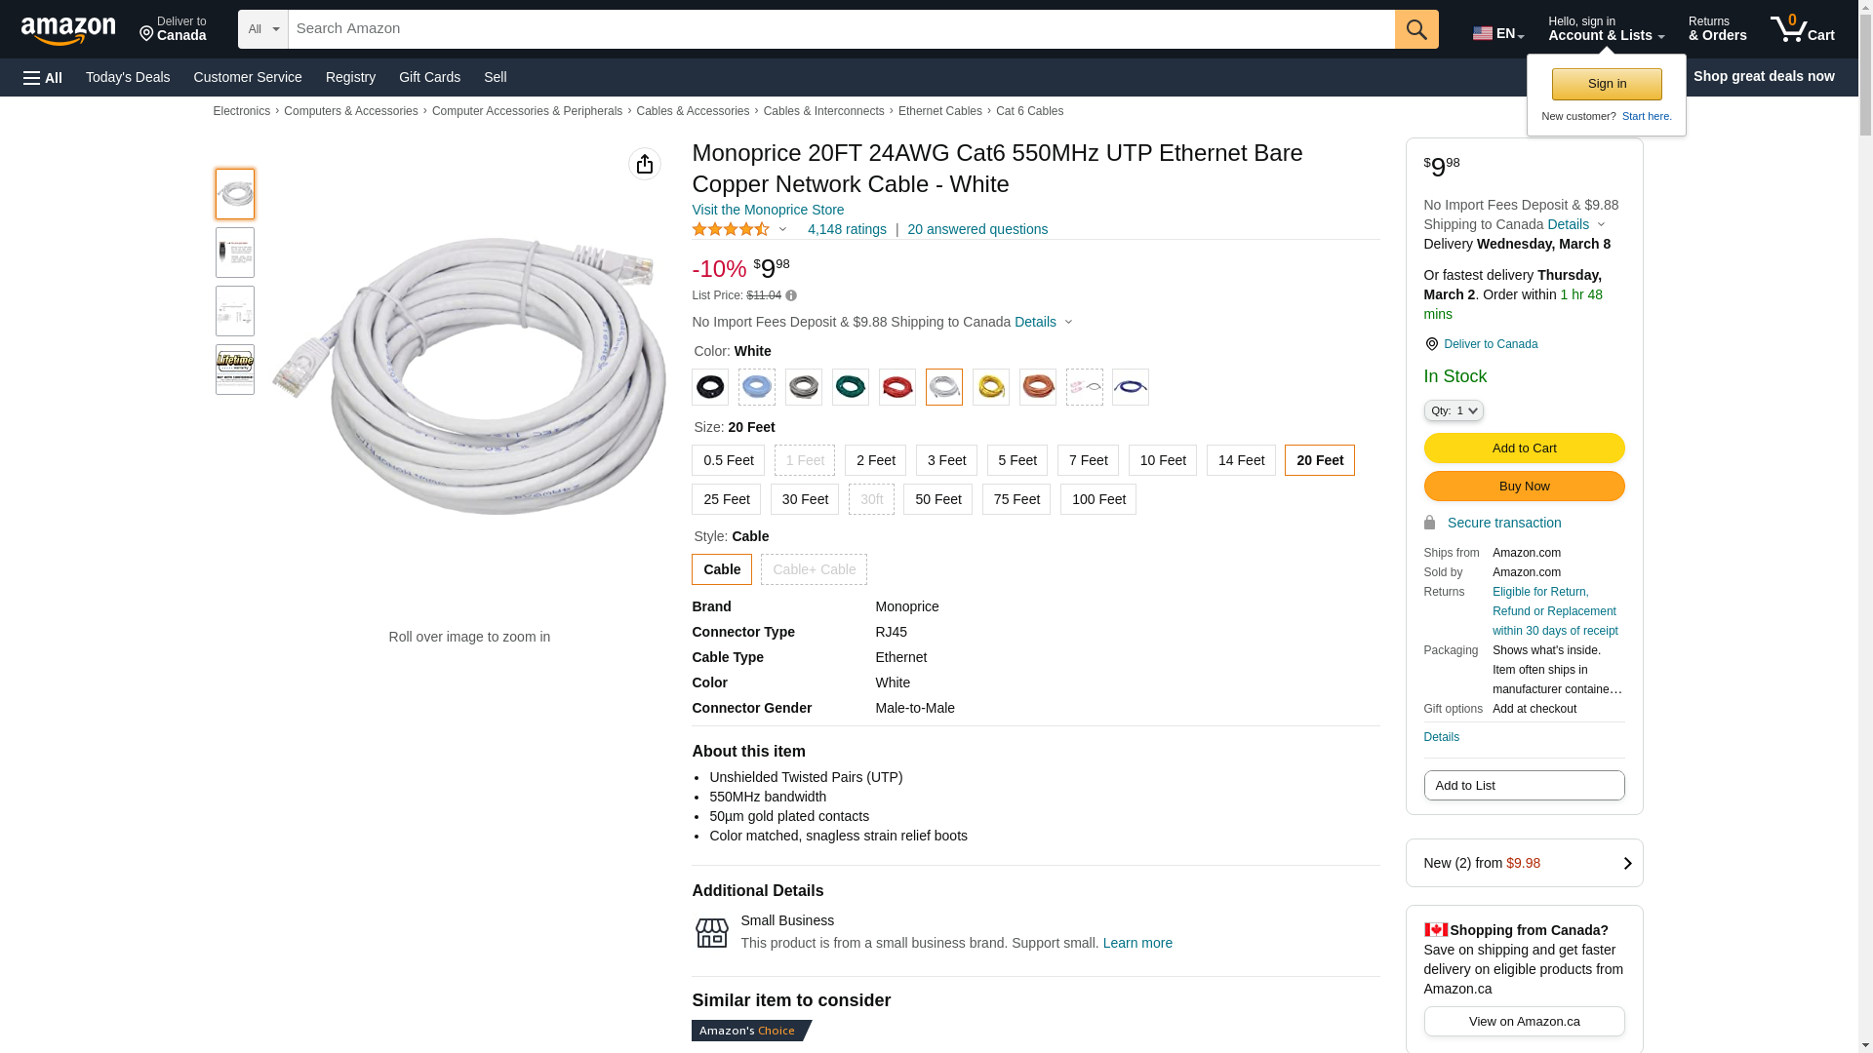
Task: Click the Deliver to Canada location icon
Action: point(1431,344)
